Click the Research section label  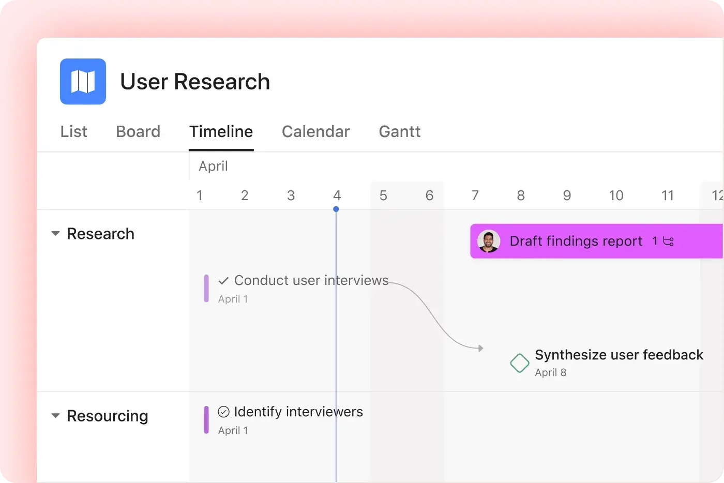point(101,234)
